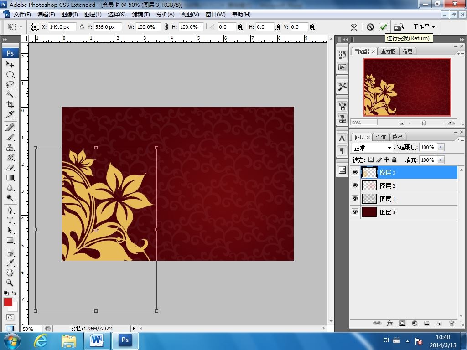Add a layer mask from the Layers panel
This screenshot has width=467, height=350.
402,323
